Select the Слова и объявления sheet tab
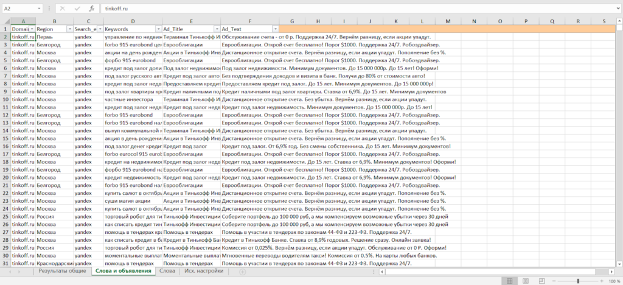Image resolution: width=623 pixels, height=285 pixels. coord(123,271)
